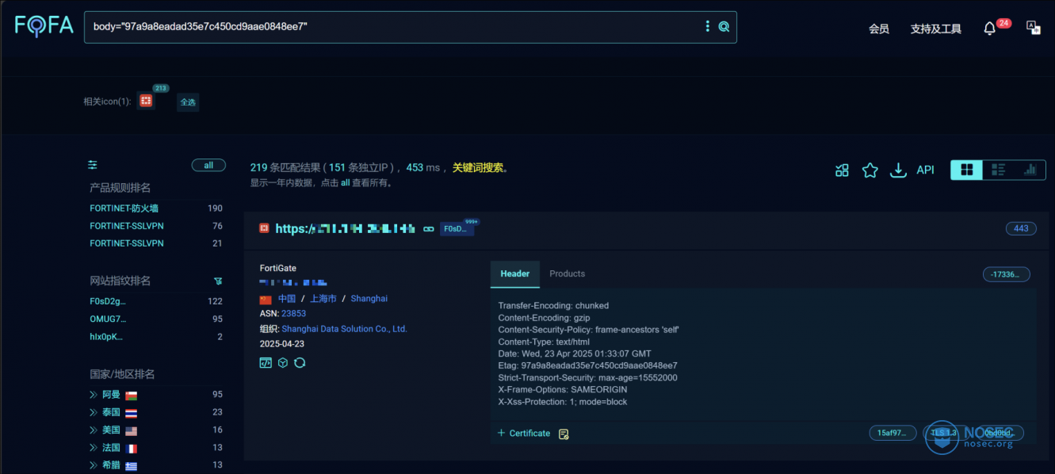Click the FortiGate title text

point(278,268)
